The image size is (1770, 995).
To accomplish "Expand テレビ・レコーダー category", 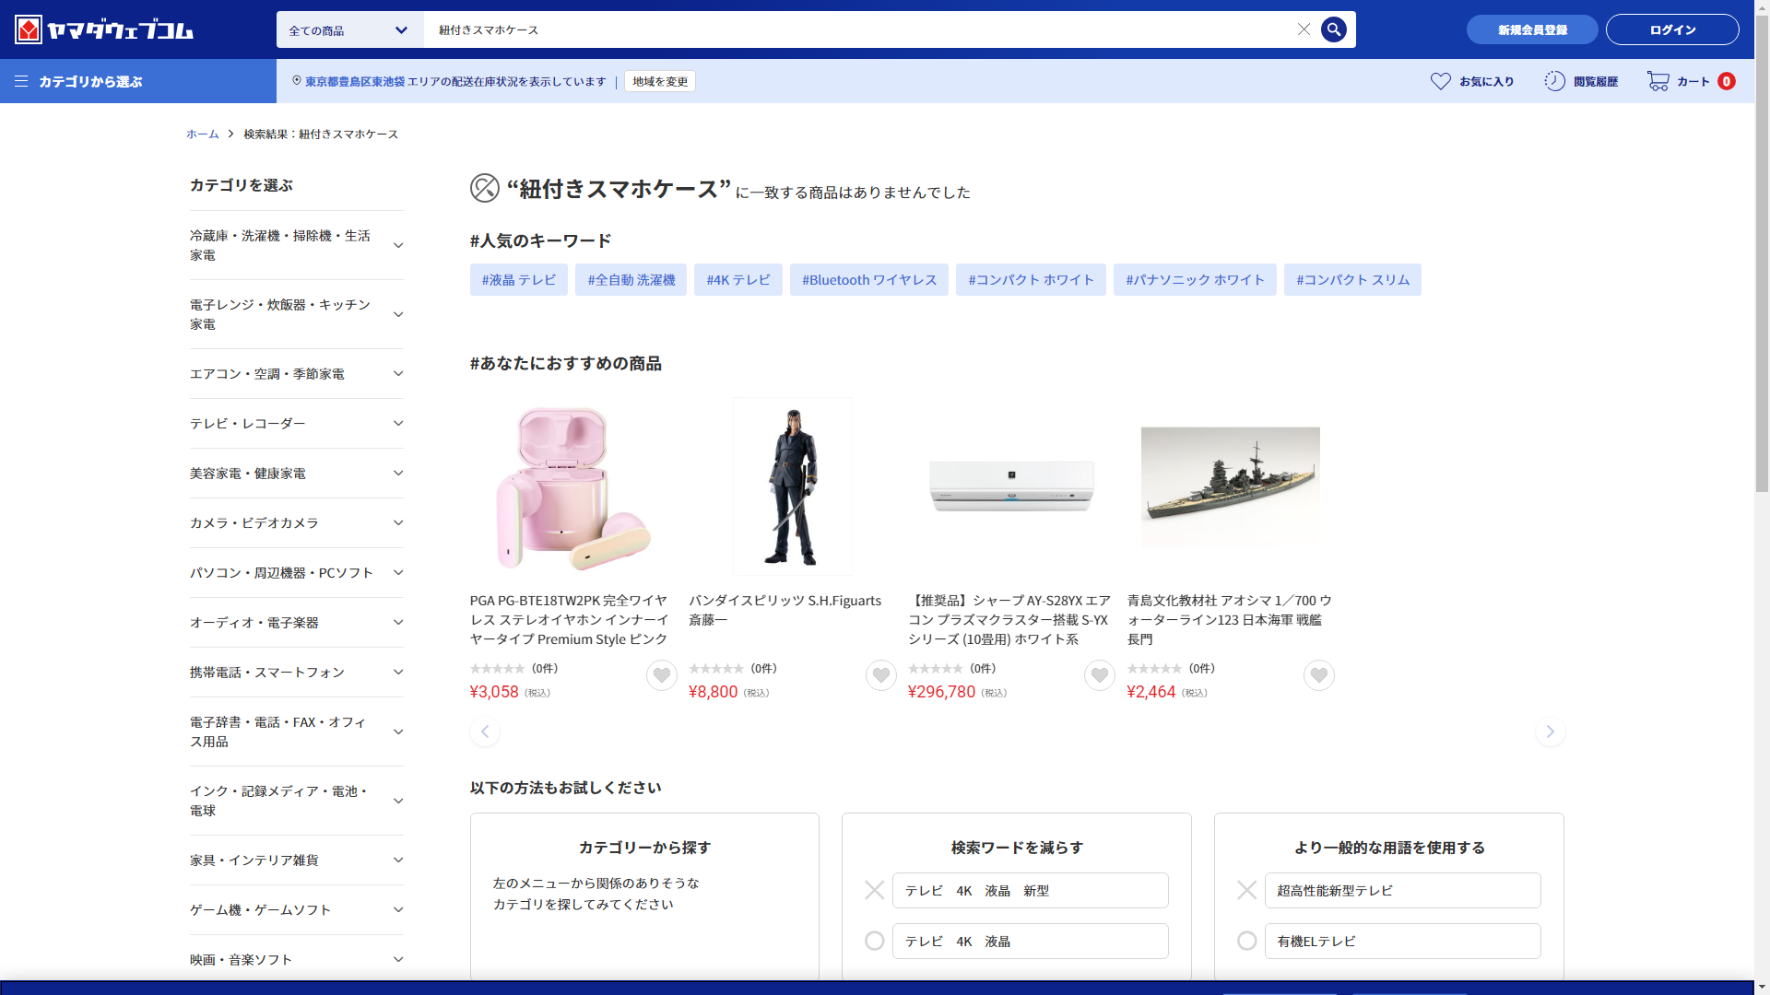I will (x=398, y=424).
